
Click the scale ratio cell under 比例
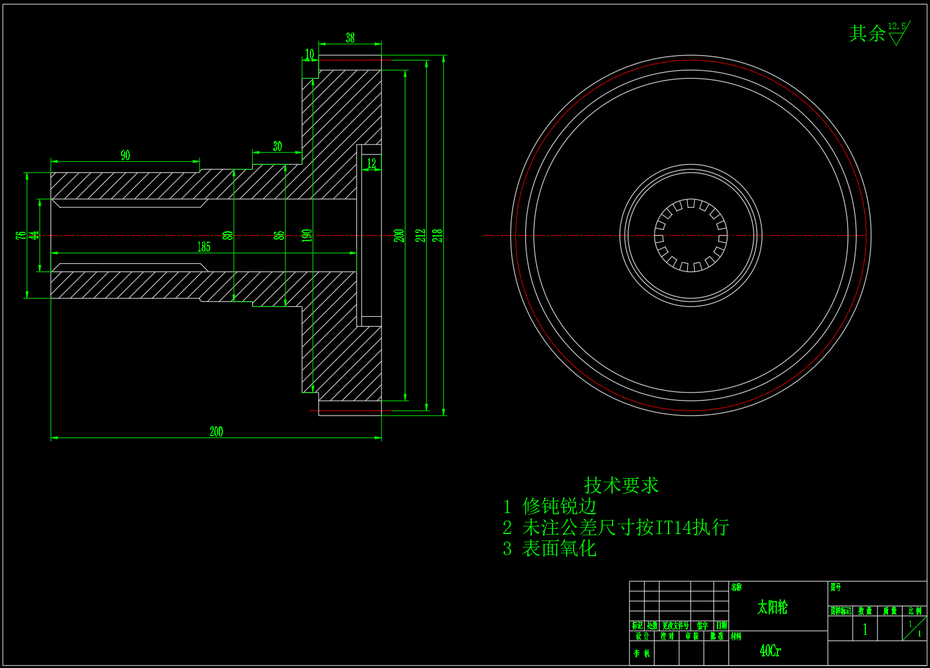[x=914, y=629]
